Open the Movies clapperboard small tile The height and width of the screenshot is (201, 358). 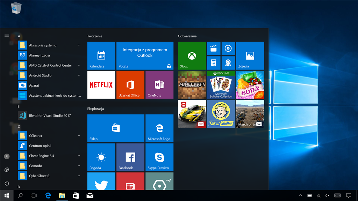tap(214, 48)
